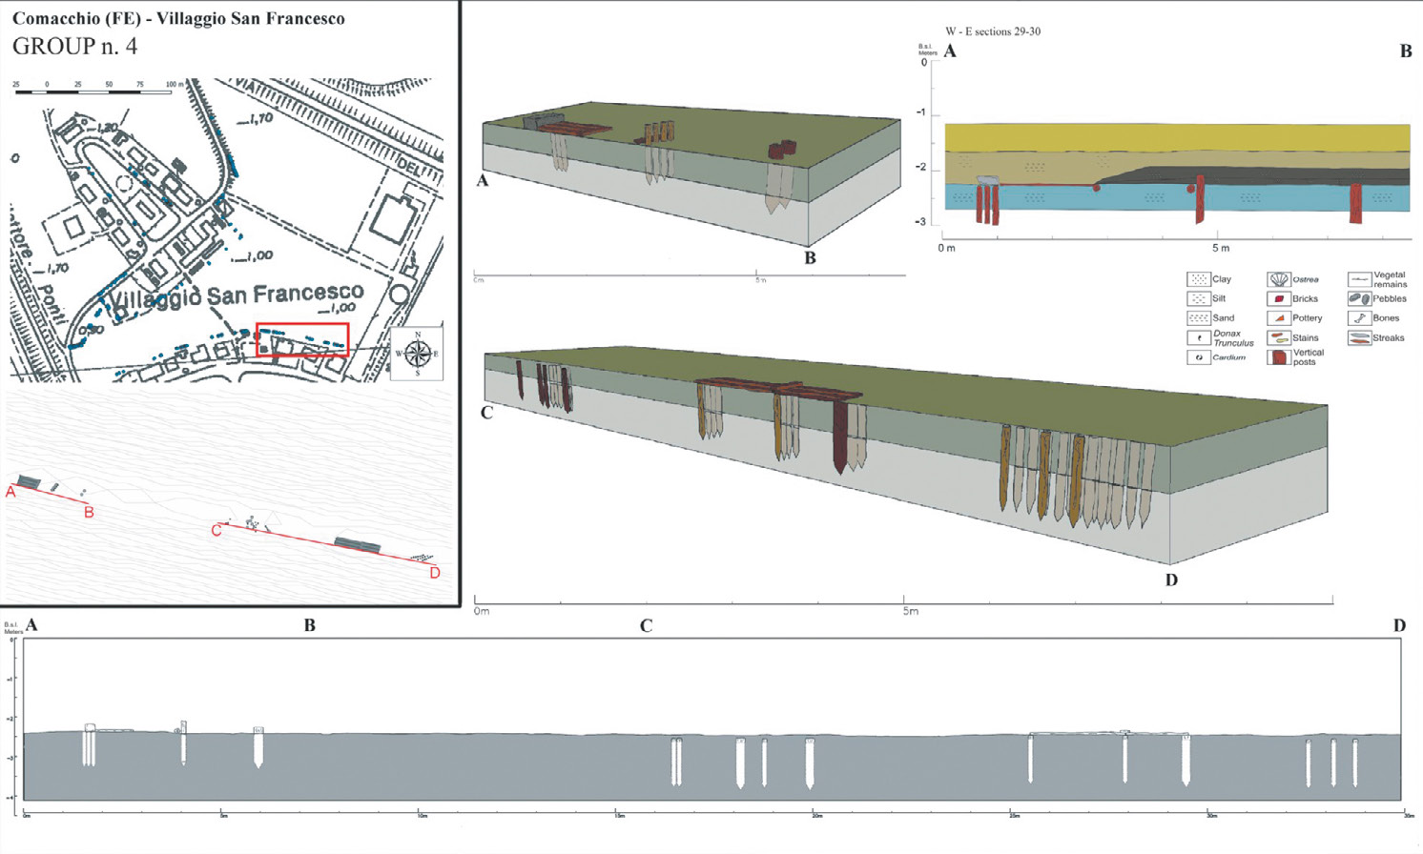Click the red Bricks legend symbol
This screenshot has width=1423, height=854.
(x=1278, y=298)
